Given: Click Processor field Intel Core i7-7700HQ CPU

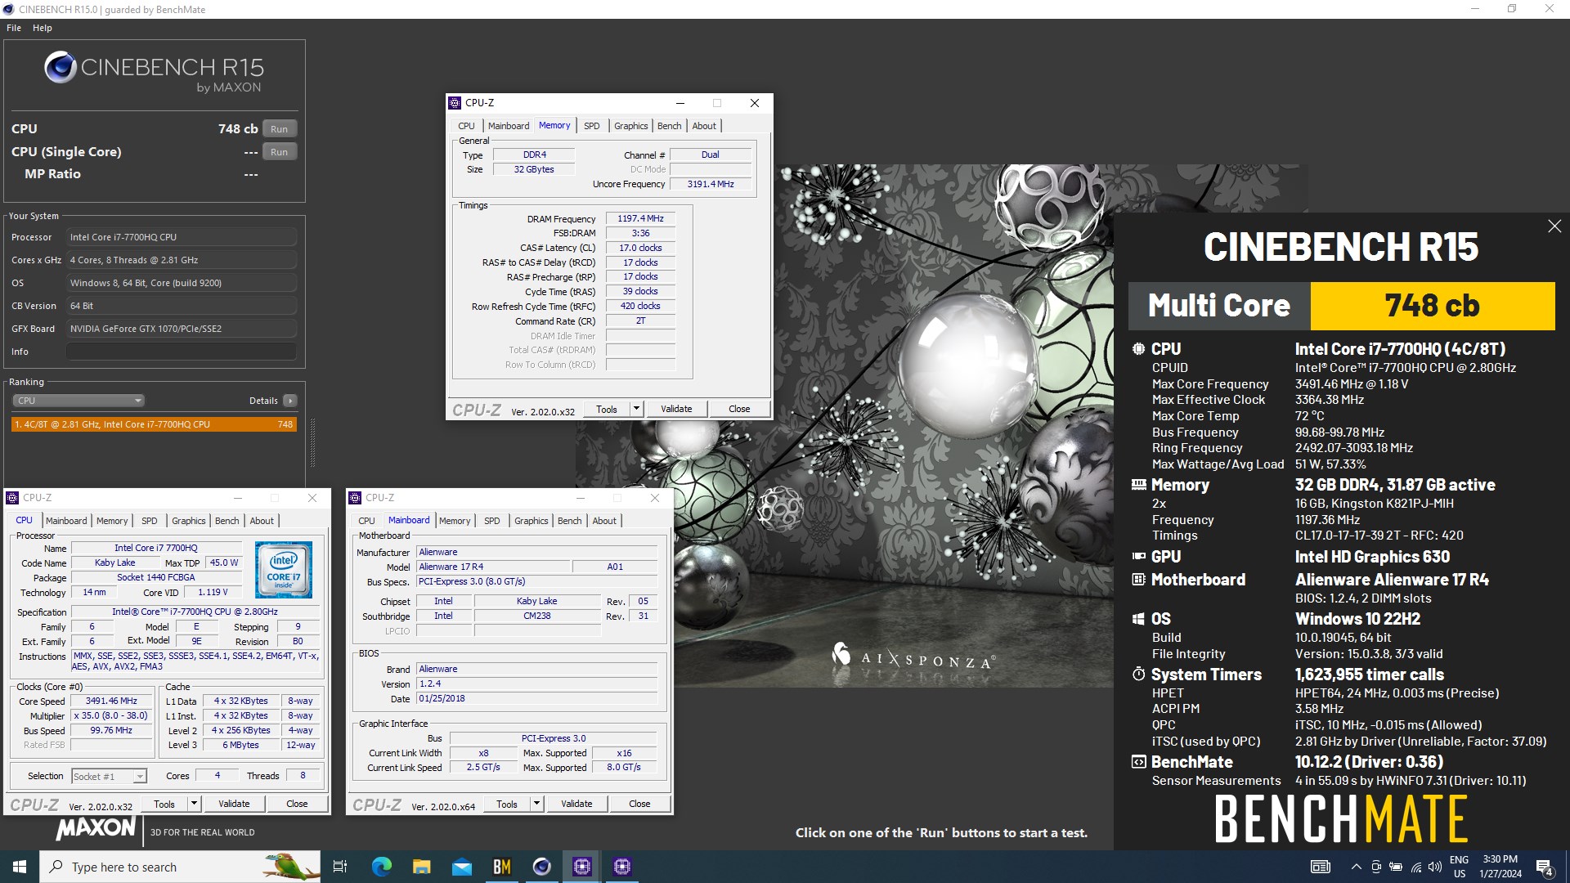Looking at the screenshot, I should (x=182, y=237).
